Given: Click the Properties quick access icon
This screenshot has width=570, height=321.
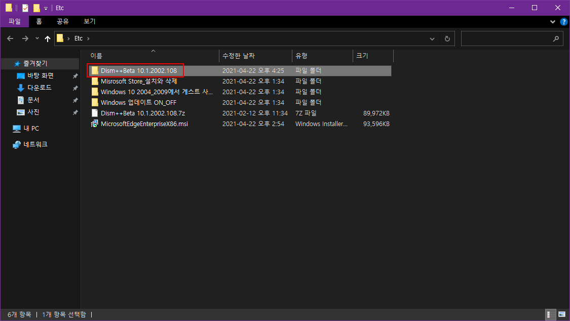Looking at the screenshot, I should [25, 8].
